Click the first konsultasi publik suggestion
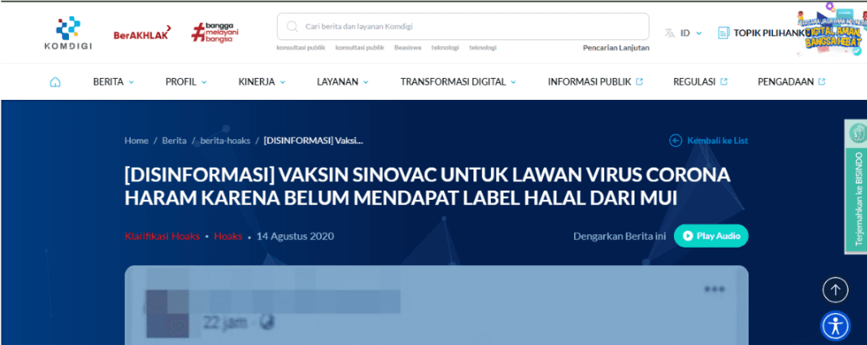Image resolution: width=867 pixels, height=345 pixels. coord(300,48)
